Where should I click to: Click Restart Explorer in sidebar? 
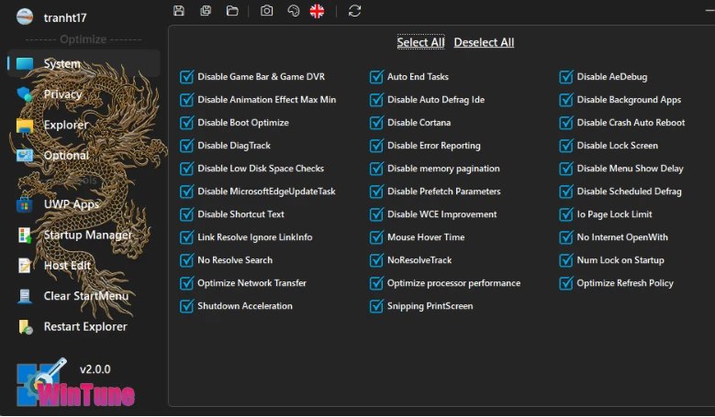tap(84, 326)
